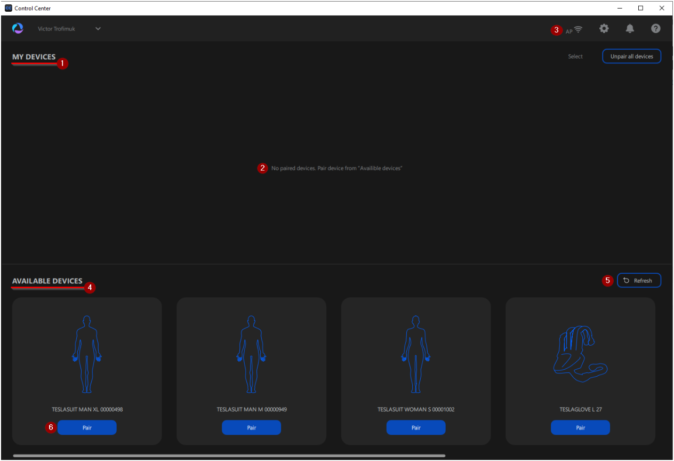The width and height of the screenshot is (674, 461).
Task: Pair the TESLASUIT MAN M 00000949
Action: [251, 427]
